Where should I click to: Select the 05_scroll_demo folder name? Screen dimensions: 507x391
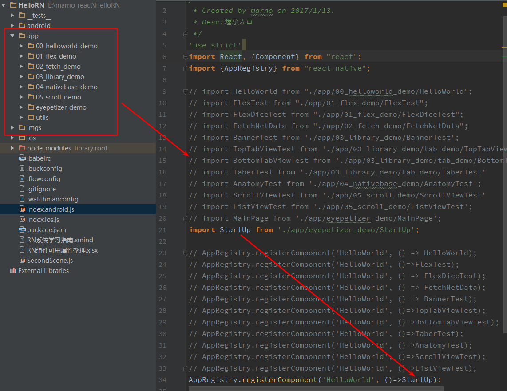click(59, 97)
